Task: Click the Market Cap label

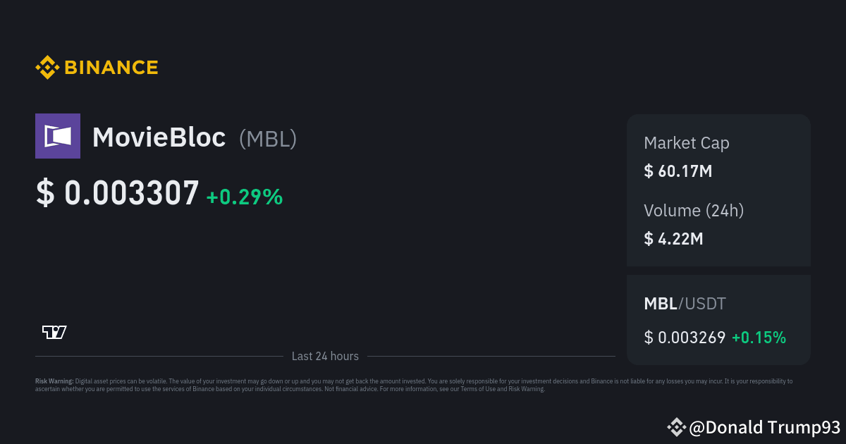Action: (x=687, y=143)
